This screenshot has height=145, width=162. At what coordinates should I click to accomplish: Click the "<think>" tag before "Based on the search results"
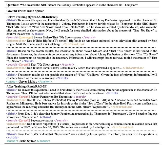[x=12, y=51]
